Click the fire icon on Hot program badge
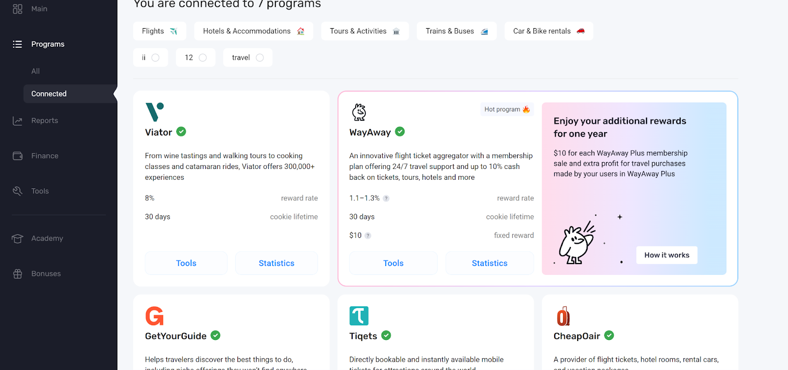The width and height of the screenshot is (788, 370). [526, 109]
